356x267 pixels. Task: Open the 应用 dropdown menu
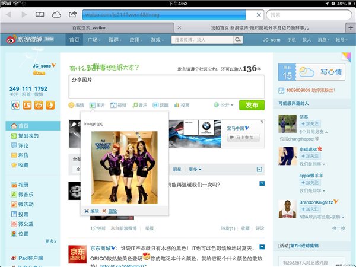[x=135, y=40]
